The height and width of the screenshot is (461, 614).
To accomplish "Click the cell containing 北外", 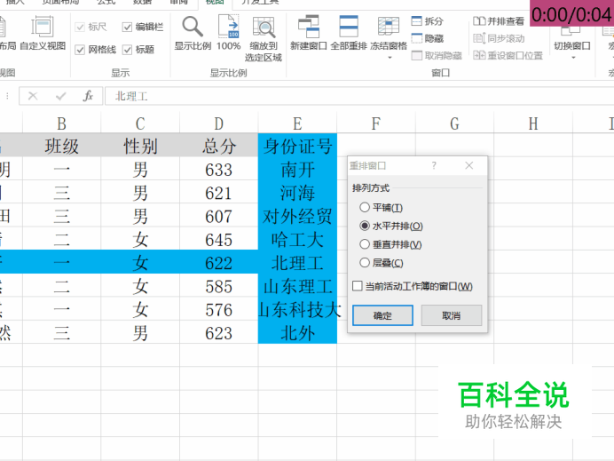I will point(297,332).
